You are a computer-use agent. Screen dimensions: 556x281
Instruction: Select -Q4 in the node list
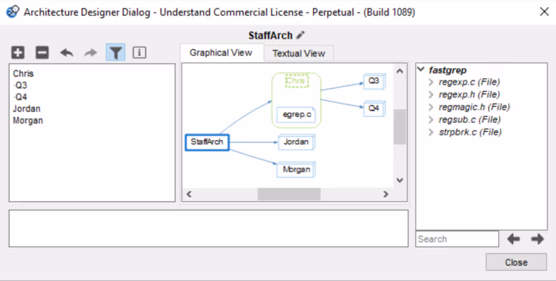20,97
